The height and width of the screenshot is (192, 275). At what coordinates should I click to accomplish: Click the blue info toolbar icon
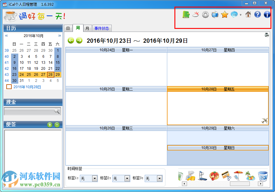pyautogui.click(x=267, y=14)
